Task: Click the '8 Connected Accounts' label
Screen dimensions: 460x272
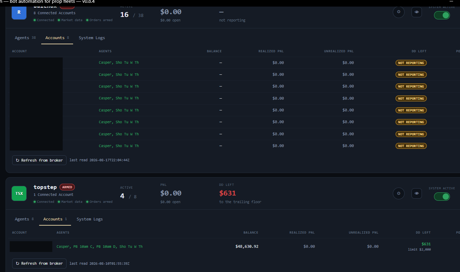Action: click(x=54, y=13)
